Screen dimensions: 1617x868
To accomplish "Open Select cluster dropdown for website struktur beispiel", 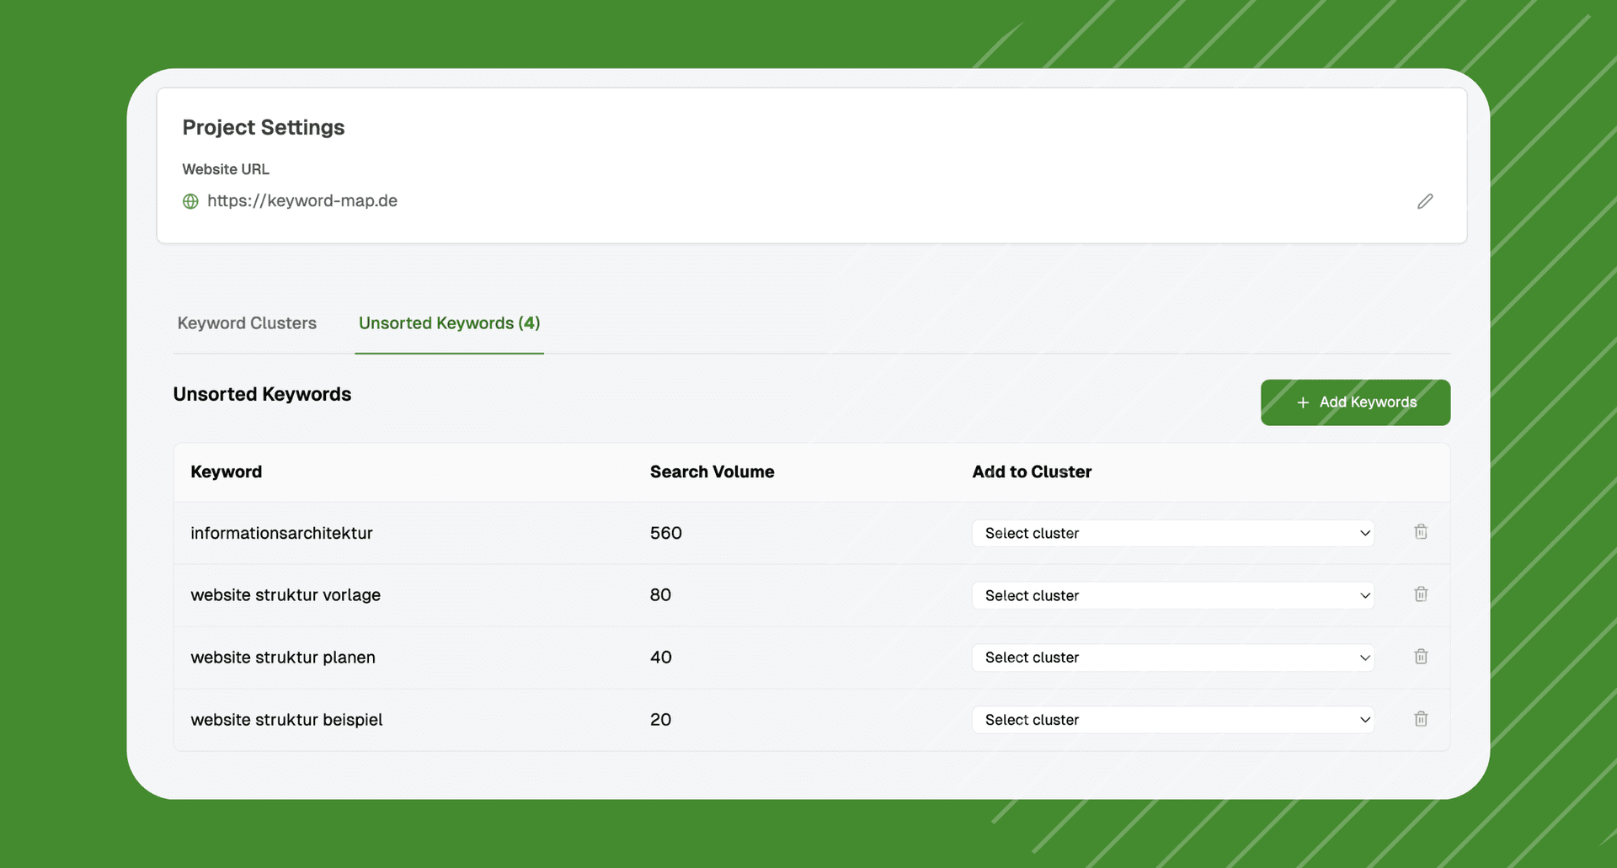I will (x=1173, y=720).
